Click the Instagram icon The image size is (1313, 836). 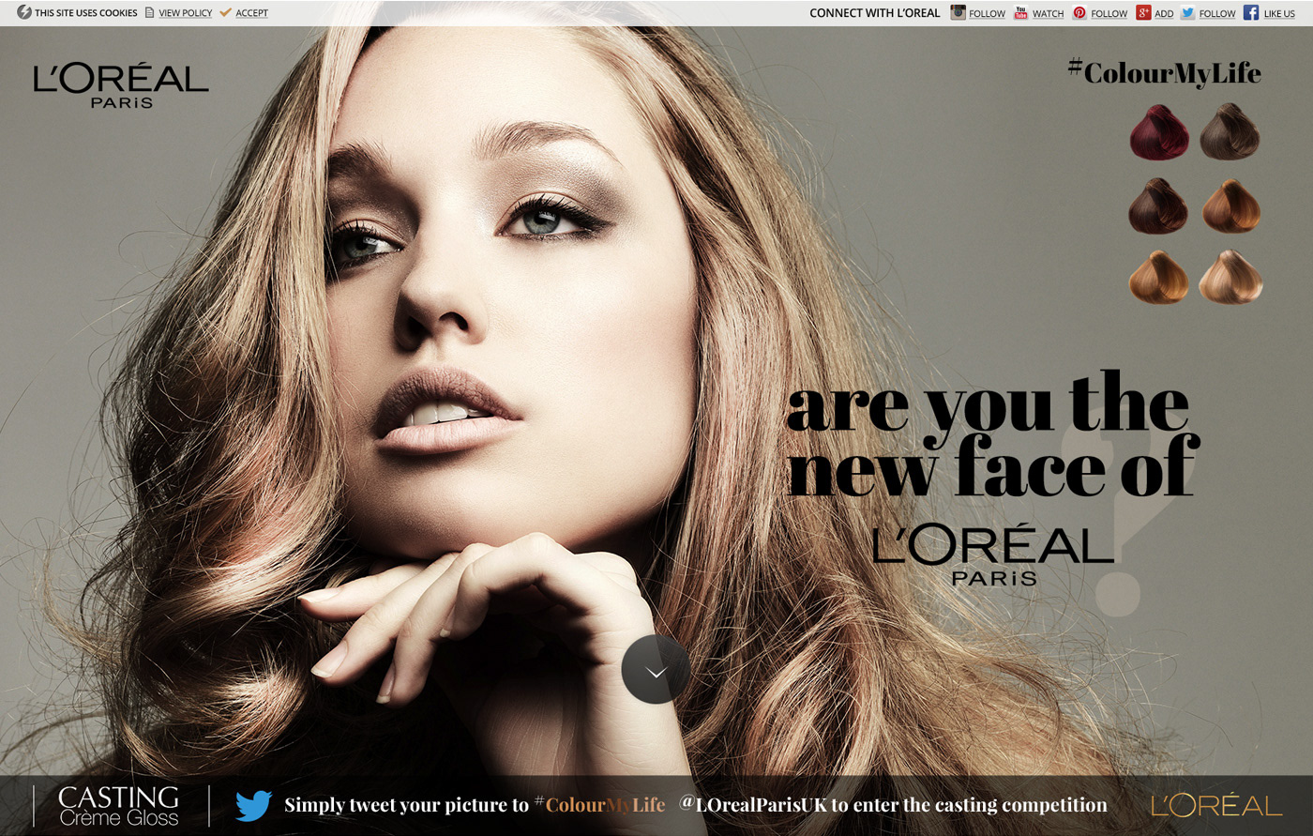958,12
